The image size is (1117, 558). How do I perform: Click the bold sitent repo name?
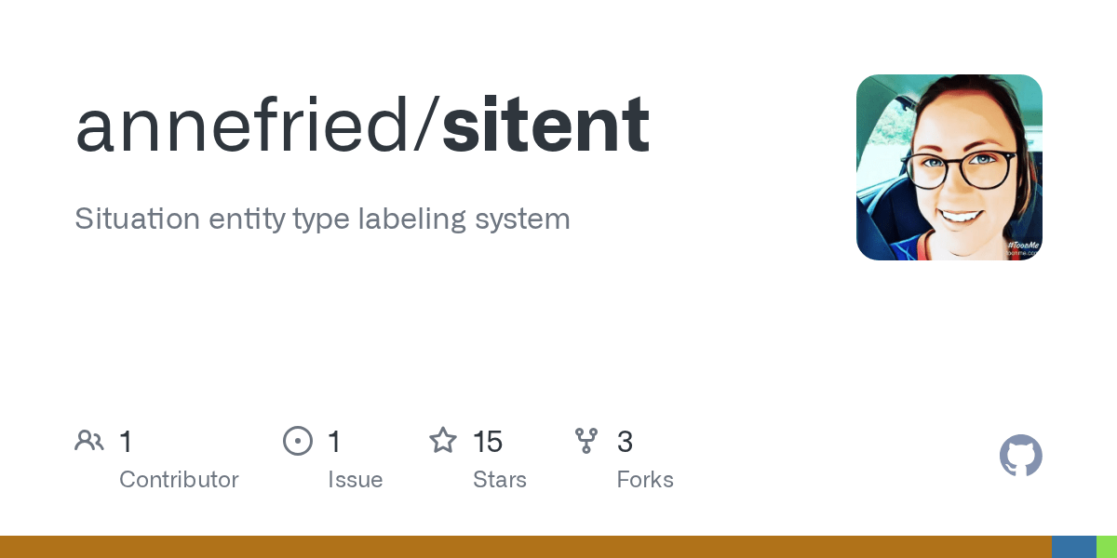pos(545,126)
